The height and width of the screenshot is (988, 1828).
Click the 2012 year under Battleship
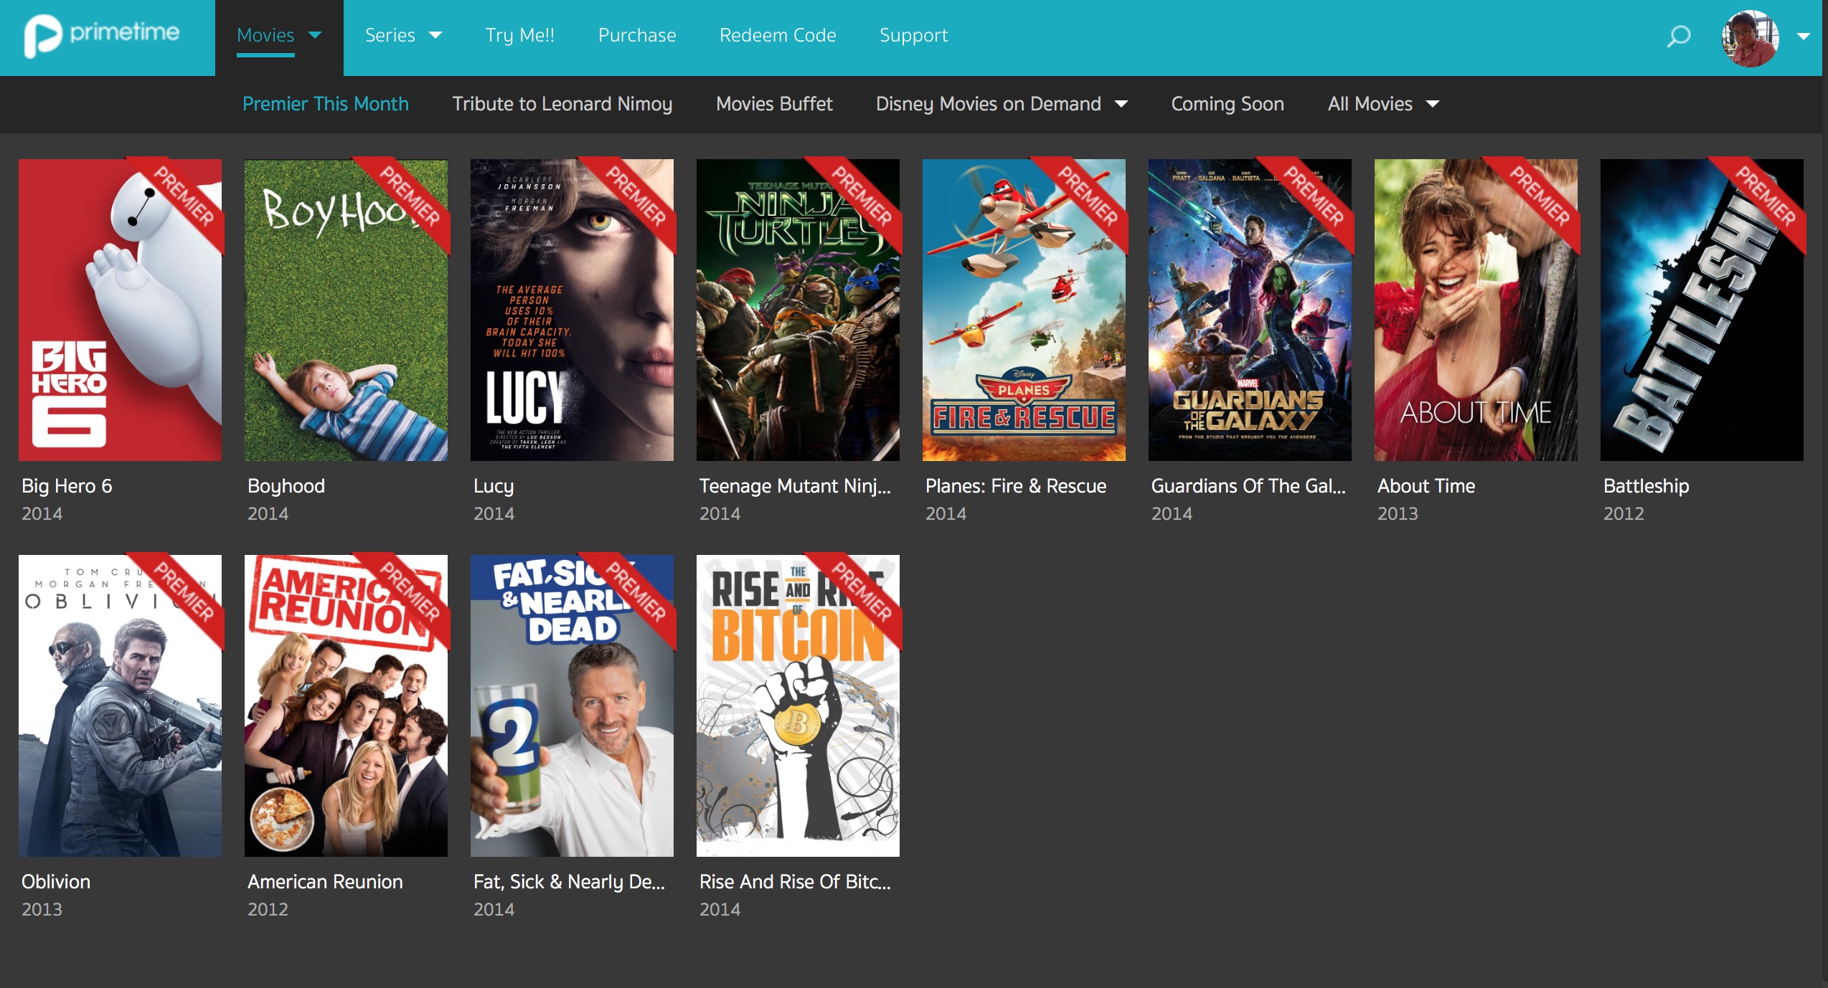tap(1624, 513)
